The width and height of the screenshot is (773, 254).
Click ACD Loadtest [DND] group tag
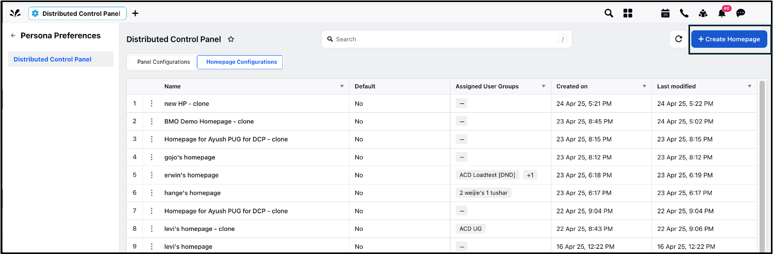[x=487, y=175]
